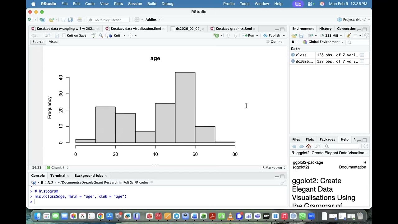The height and width of the screenshot is (224, 398).
Task: View the class data frame grid icon
Action: pyautogui.click(x=362, y=55)
